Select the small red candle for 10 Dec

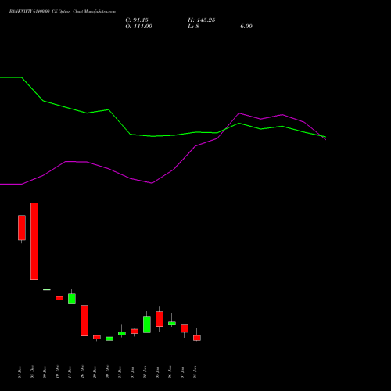pos(59,298)
